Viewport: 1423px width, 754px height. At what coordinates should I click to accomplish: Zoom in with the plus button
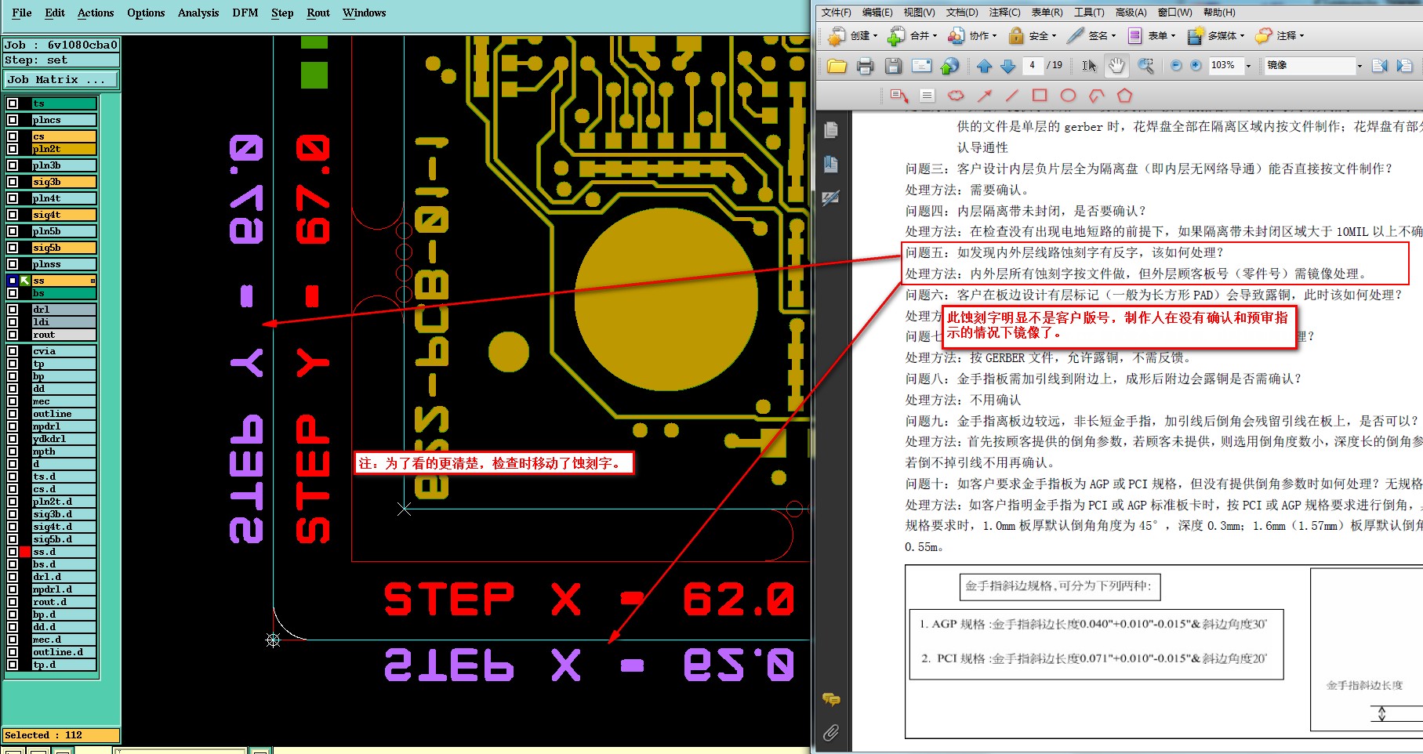(1196, 66)
